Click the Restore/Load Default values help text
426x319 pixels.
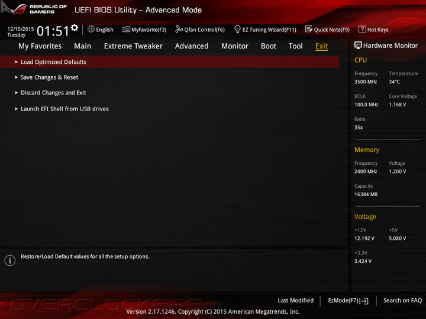pyautogui.click(x=85, y=256)
